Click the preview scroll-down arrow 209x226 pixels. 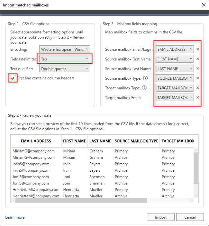[196, 195]
